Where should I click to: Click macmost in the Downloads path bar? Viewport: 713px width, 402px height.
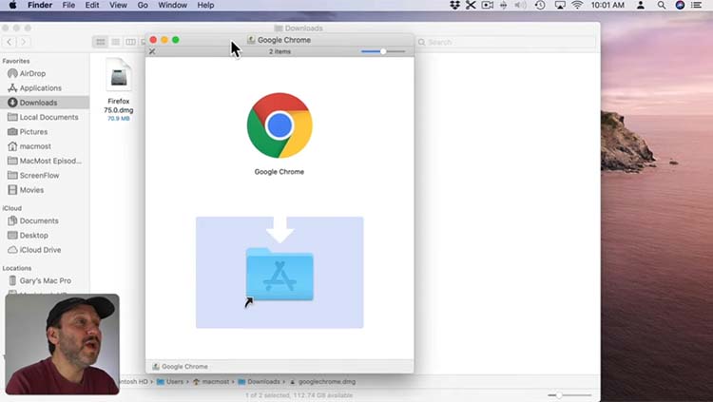pyautogui.click(x=211, y=381)
